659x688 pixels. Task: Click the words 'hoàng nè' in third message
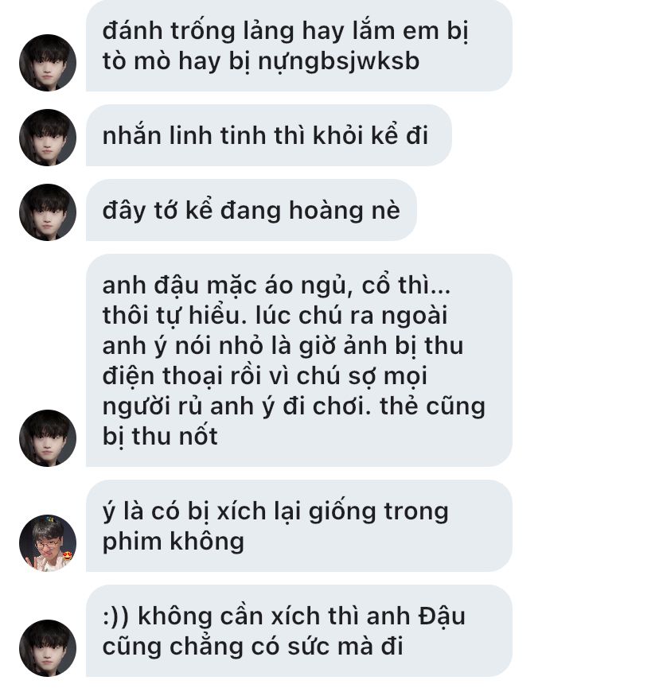click(344, 210)
